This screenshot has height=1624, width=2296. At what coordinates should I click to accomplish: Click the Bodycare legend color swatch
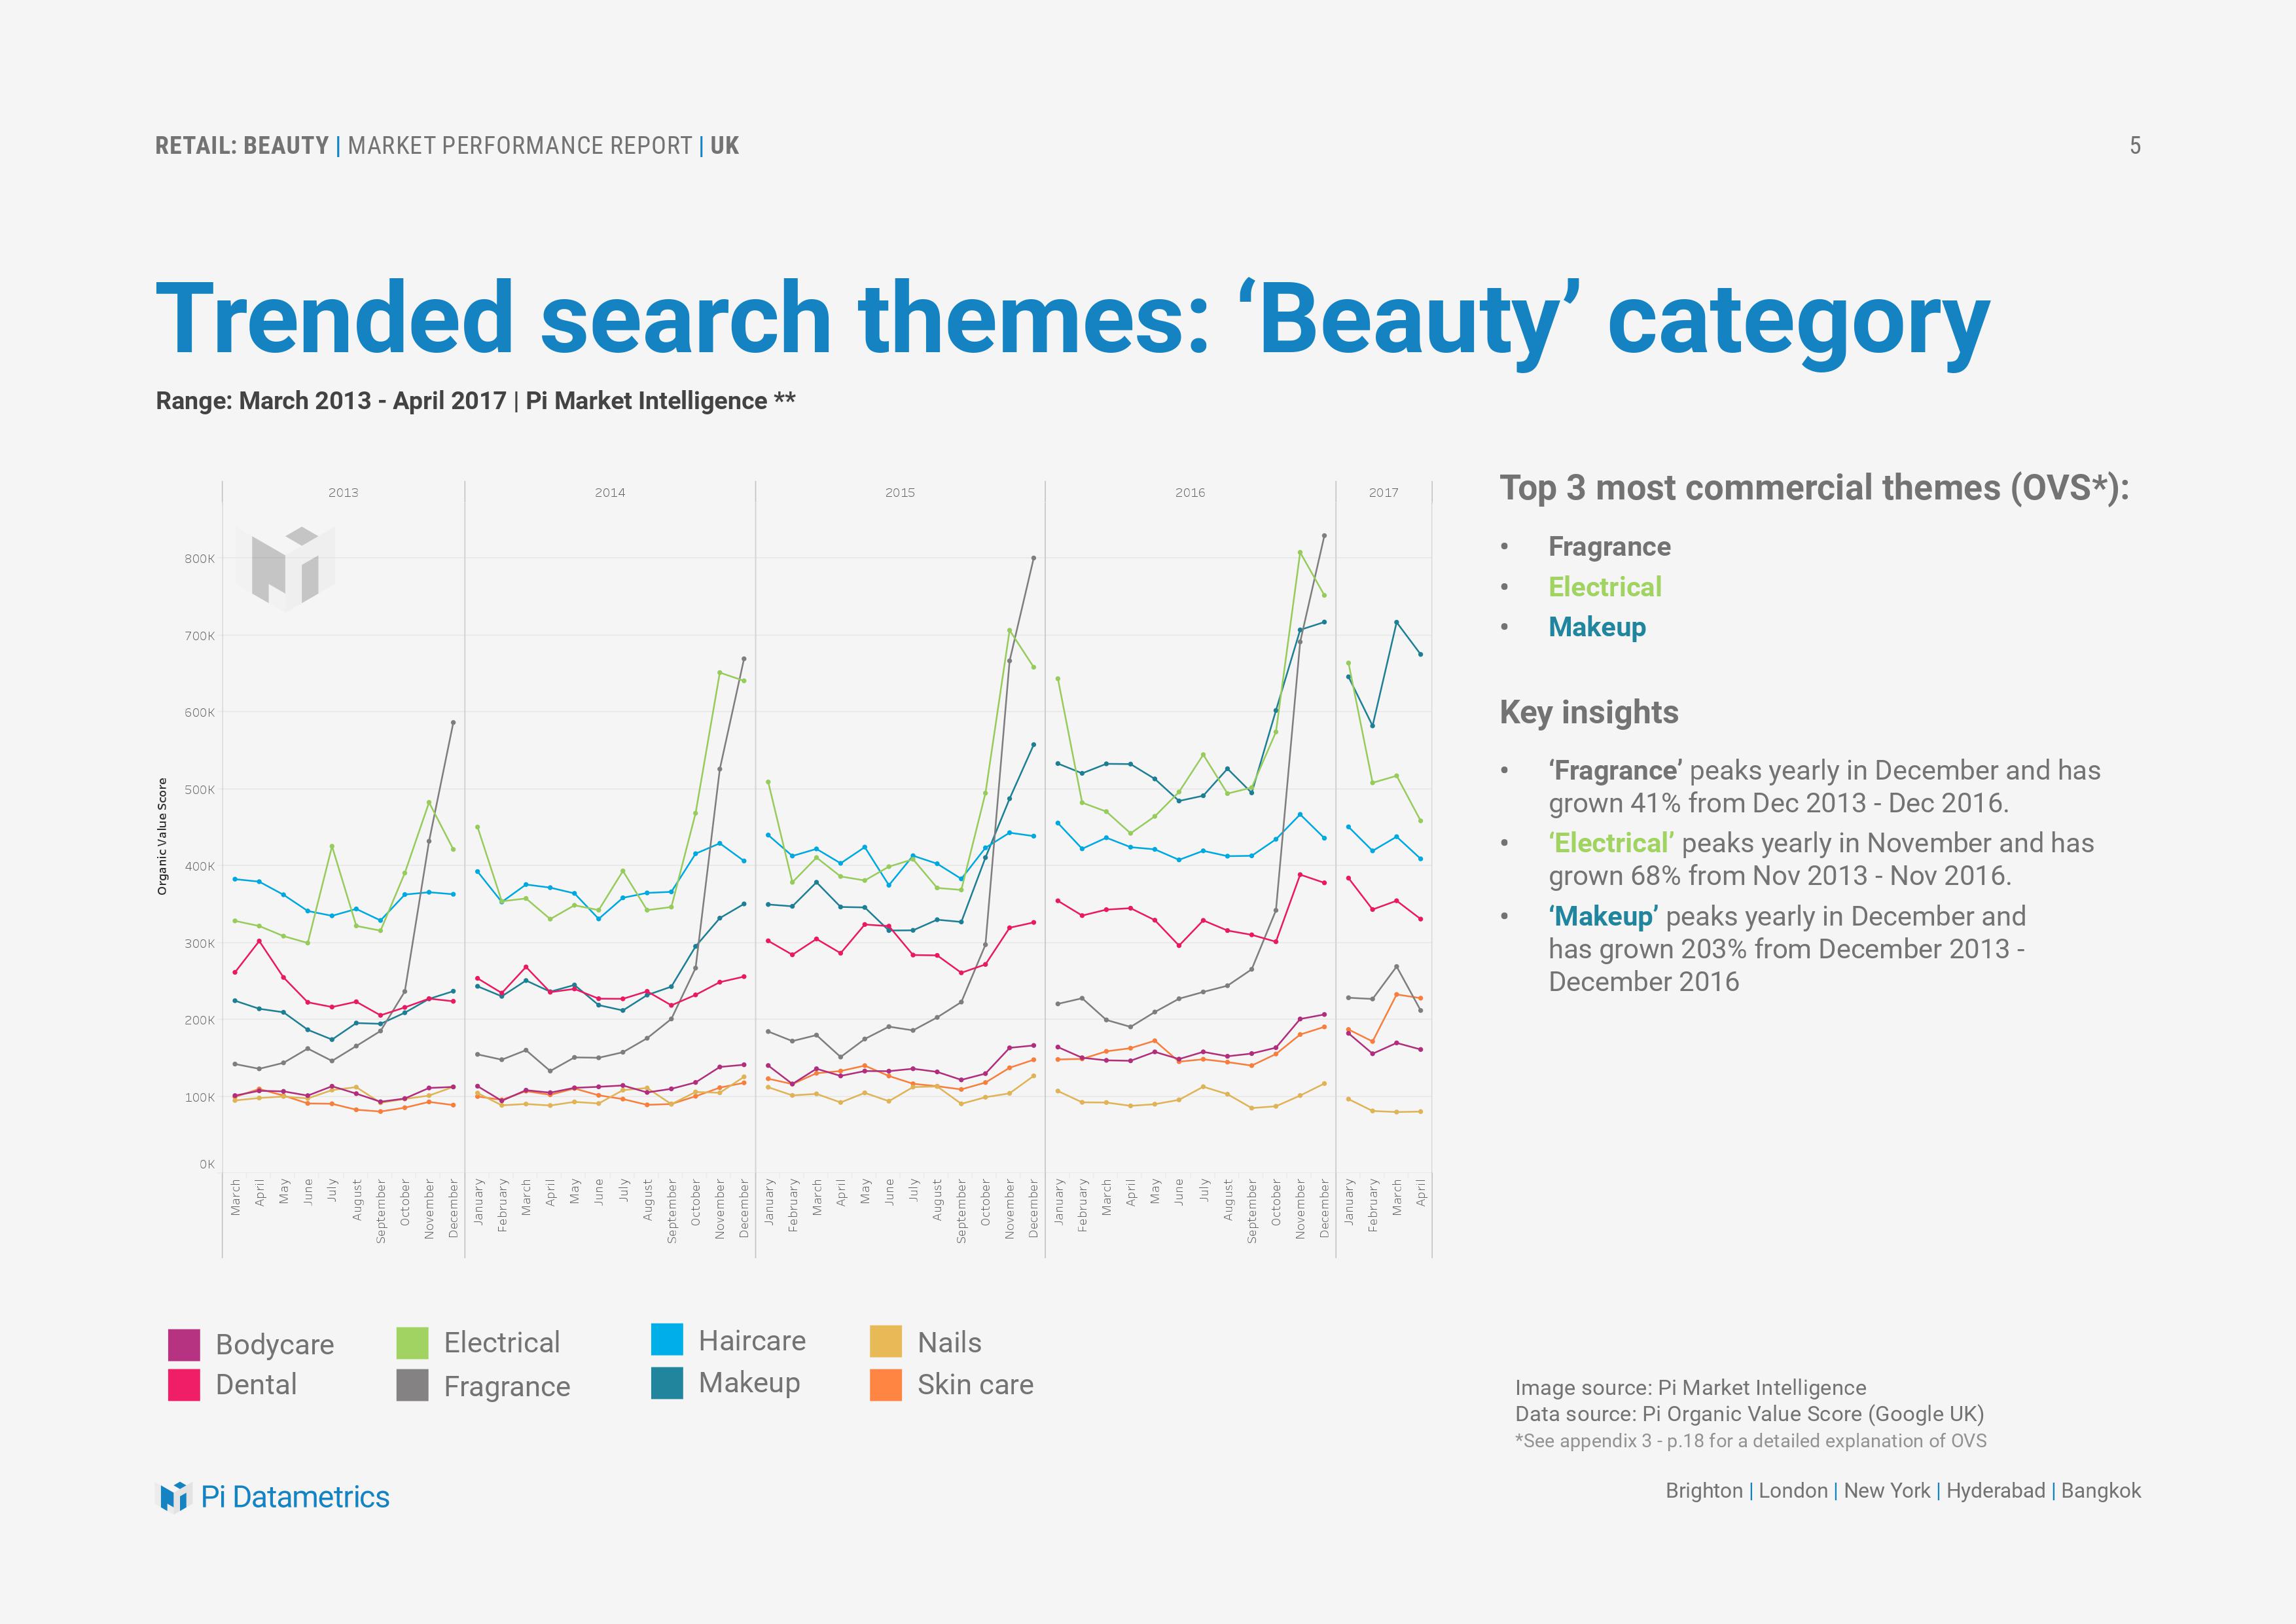click(184, 1345)
